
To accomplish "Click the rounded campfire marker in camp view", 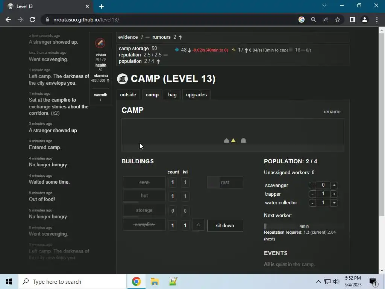I will 243,141.
